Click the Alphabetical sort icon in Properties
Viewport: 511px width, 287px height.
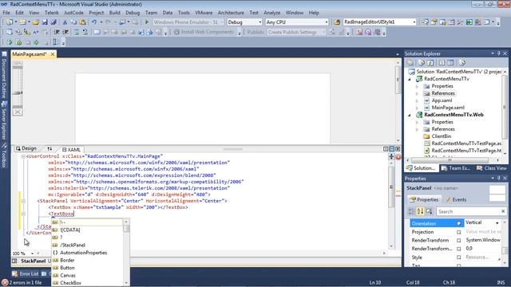[421, 211]
